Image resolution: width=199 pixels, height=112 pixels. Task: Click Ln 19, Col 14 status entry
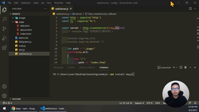click(126, 103)
